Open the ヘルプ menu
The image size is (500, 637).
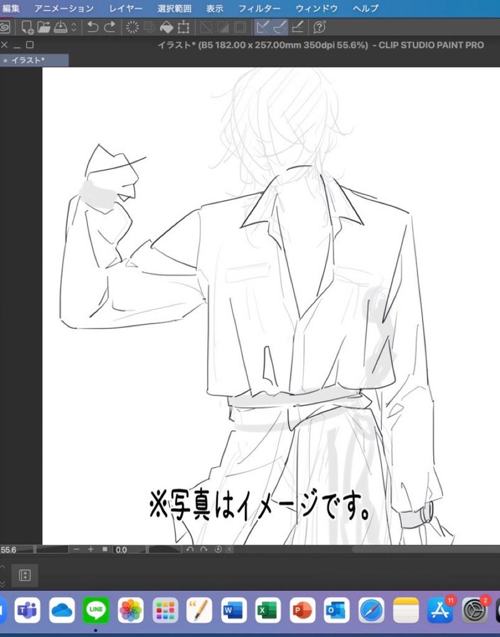pos(366,8)
